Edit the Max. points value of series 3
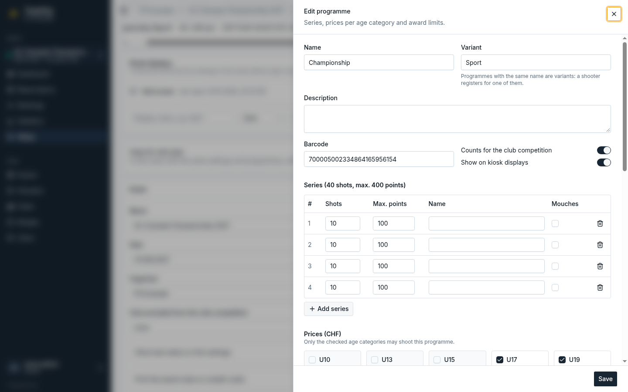This screenshot has height=392, width=628. coord(394,266)
